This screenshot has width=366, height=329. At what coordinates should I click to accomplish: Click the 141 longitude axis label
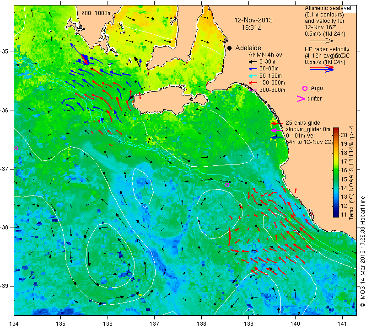coord(342,324)
